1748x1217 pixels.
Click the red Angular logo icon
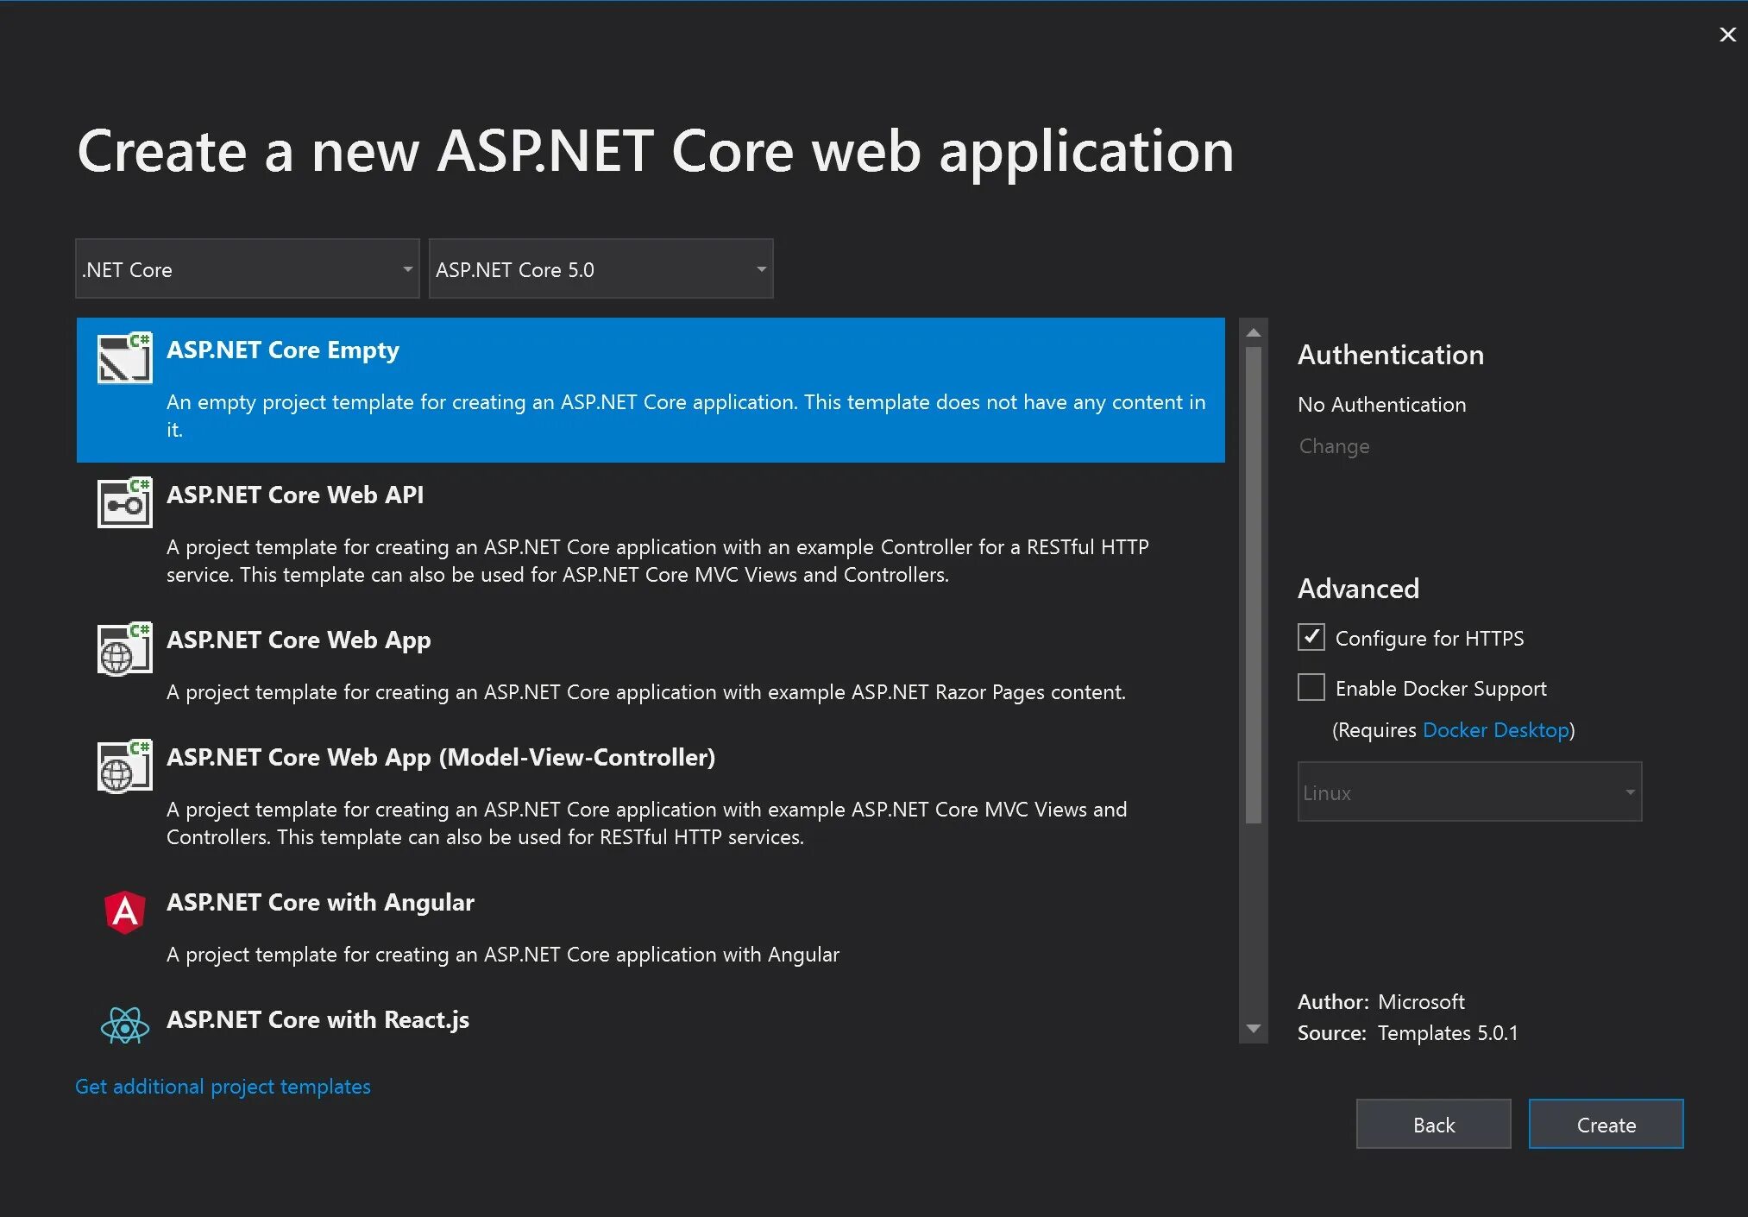[x=124, y=911]
